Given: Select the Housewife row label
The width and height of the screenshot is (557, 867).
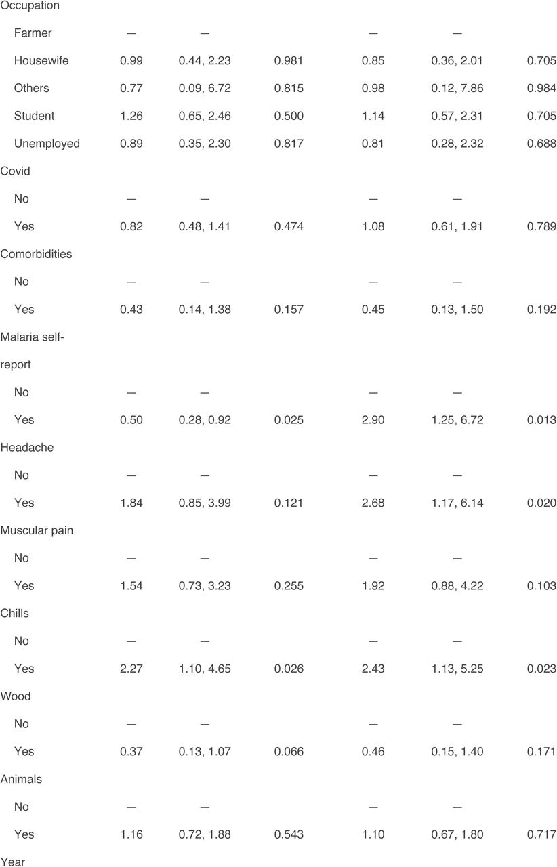Looking at the screenshot, I should pyautogui.click(x=41, y=61).
